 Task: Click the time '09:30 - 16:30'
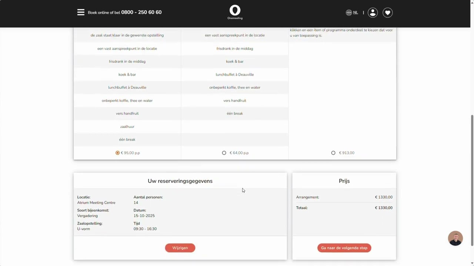click(145, 229)
